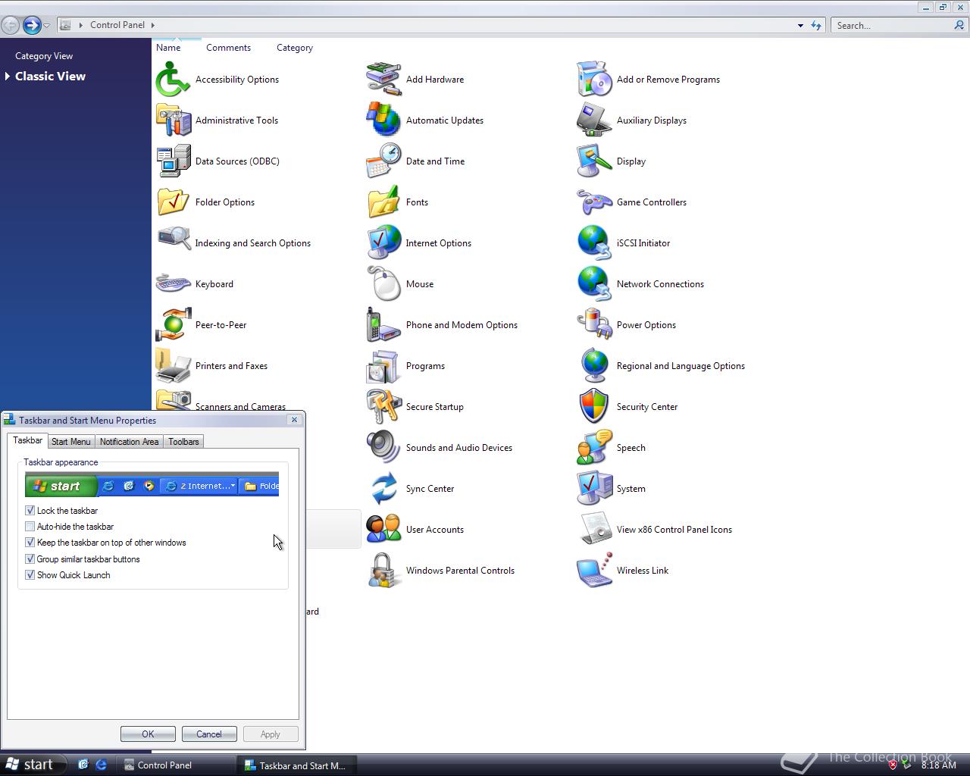Open Sounds and Audio Devices icon
The width and height of the screenshot is (970, 776).
[x=384, y=448]
